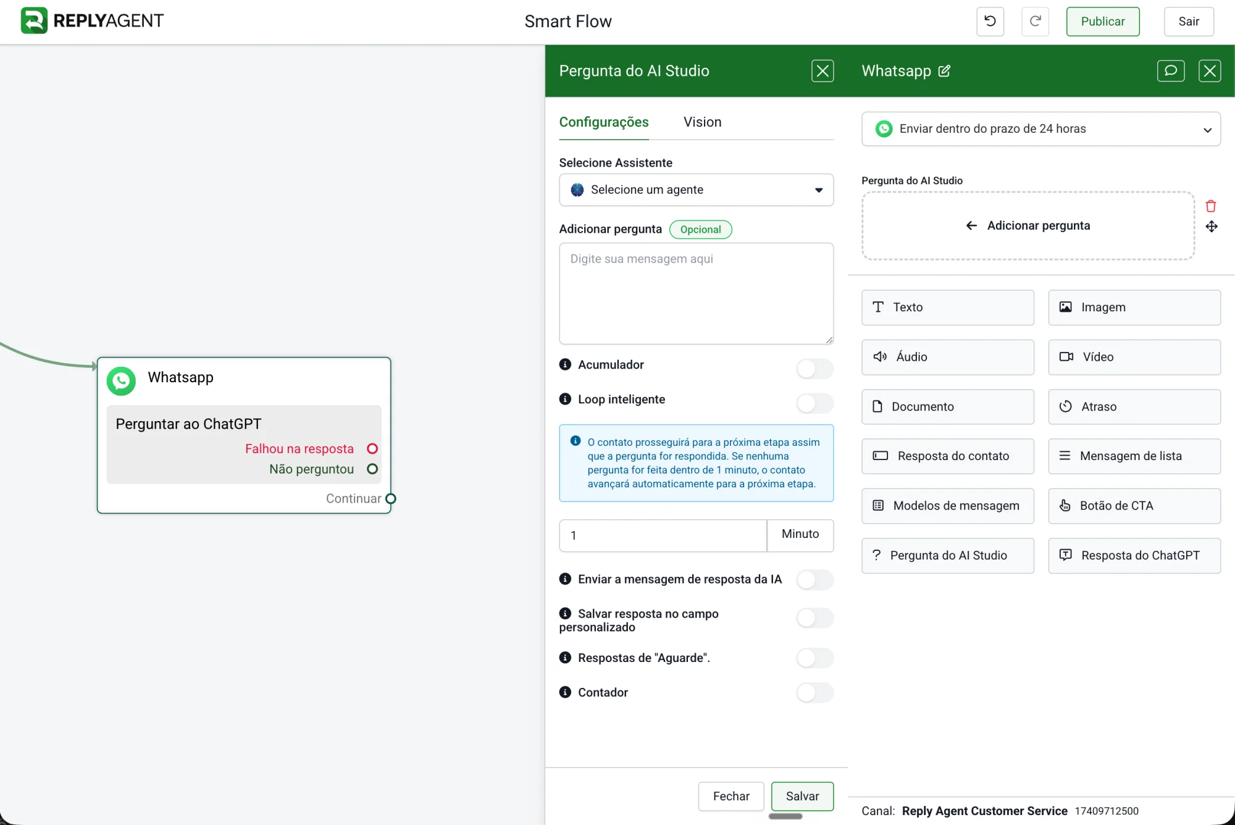This screenshot has height=825, width=1235.
Task: Click the Adicionar pergunta dashed box
Action: click(x=1028, y=225)
